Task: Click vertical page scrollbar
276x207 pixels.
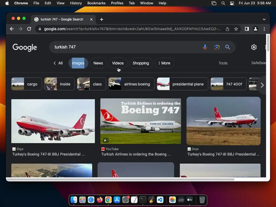Action: [268, 43]
